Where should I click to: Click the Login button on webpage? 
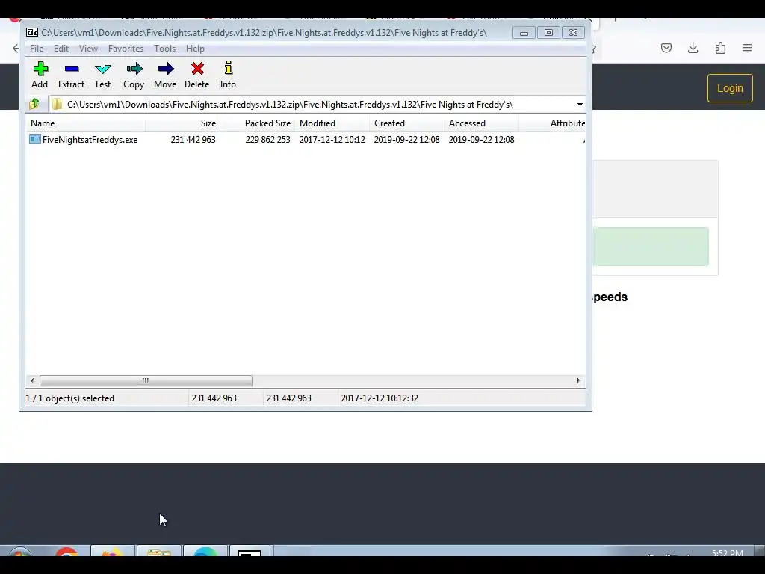[730, 88]
